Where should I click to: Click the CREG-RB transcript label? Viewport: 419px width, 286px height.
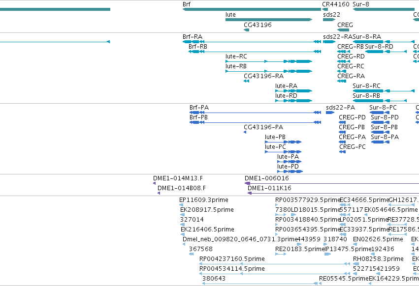coord(351,46)
